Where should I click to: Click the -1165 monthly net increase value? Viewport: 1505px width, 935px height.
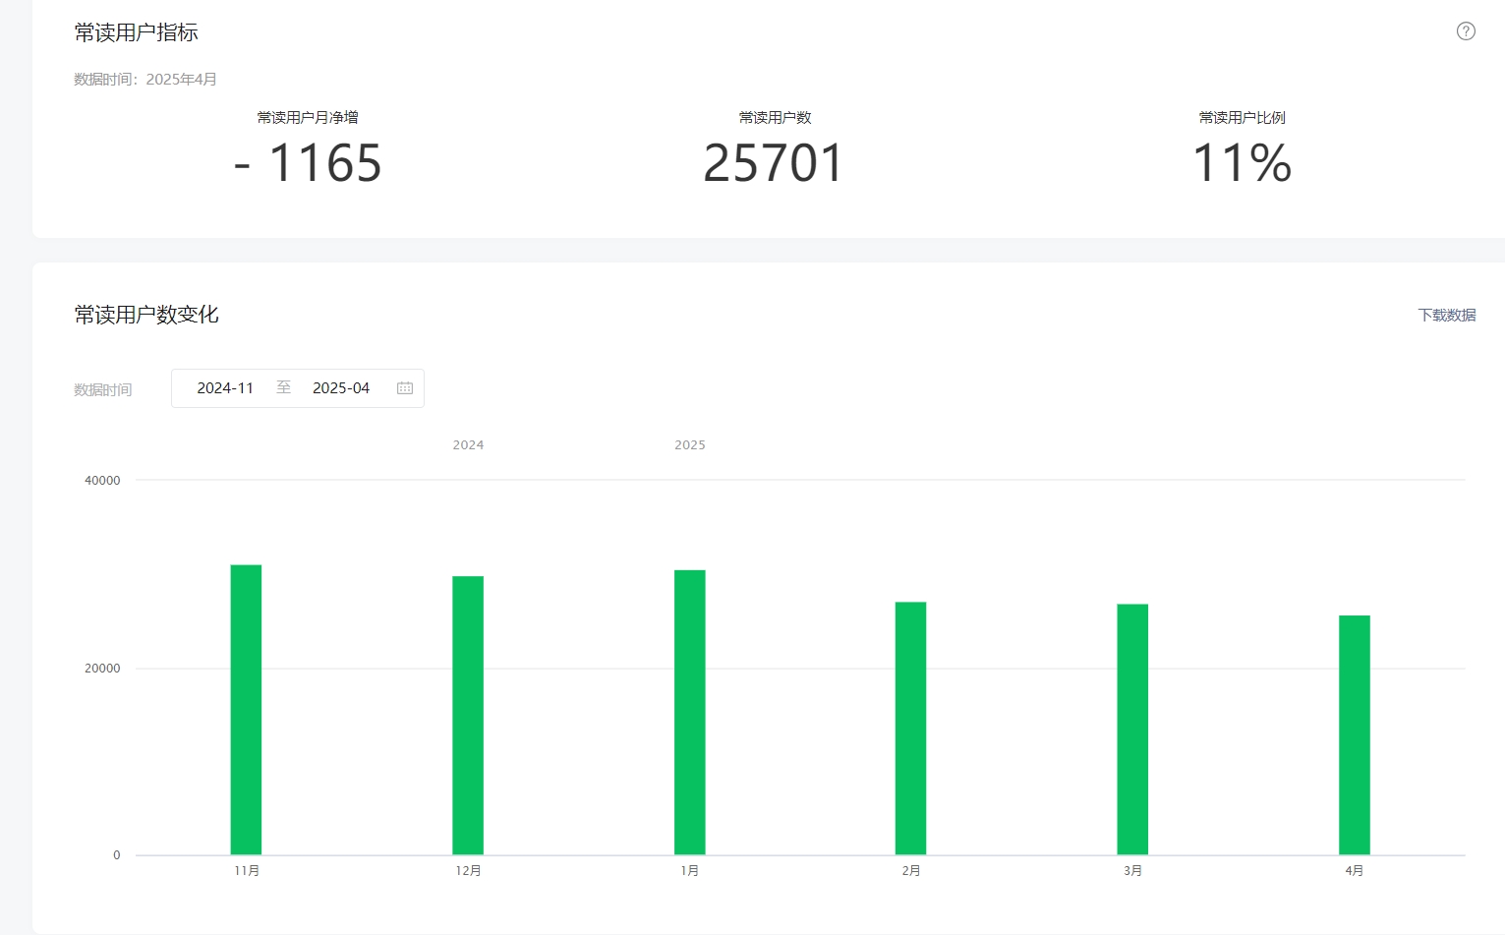(308, 163)
